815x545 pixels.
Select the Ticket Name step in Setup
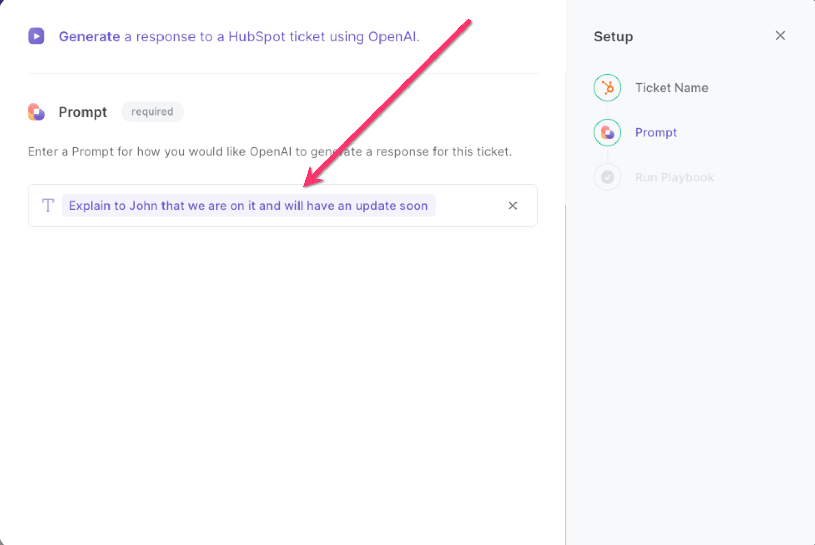671,88
